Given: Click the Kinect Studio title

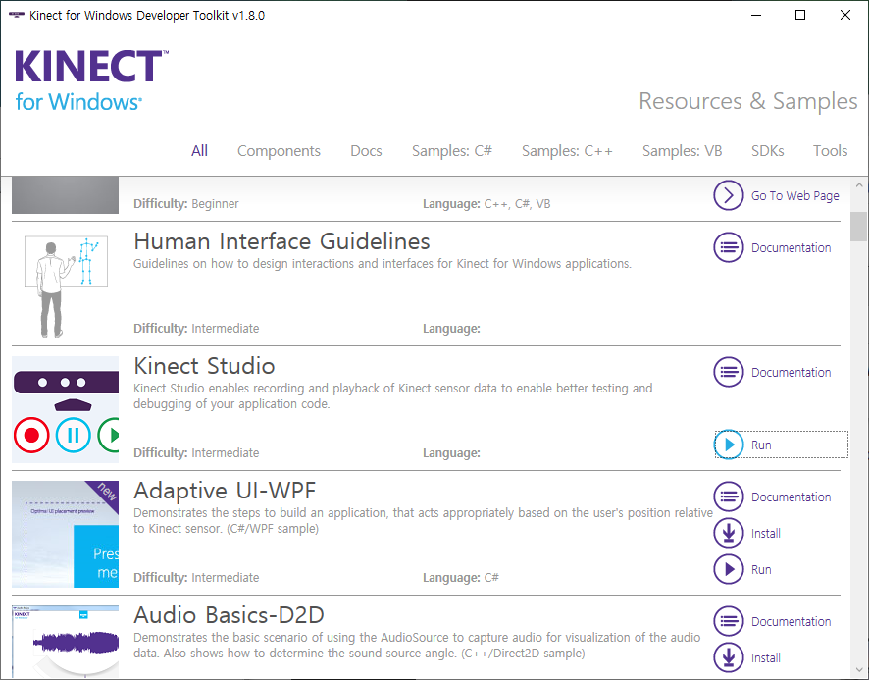Looking at the screenshot, I should (x=204, y=366).
